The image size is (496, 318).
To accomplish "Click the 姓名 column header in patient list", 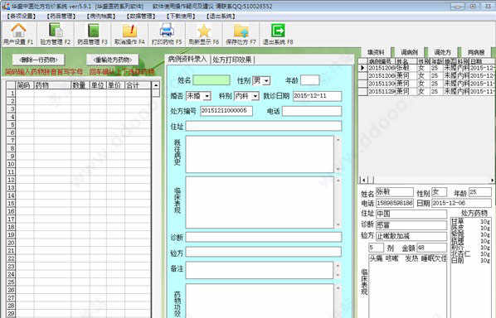I will point(406,61).
